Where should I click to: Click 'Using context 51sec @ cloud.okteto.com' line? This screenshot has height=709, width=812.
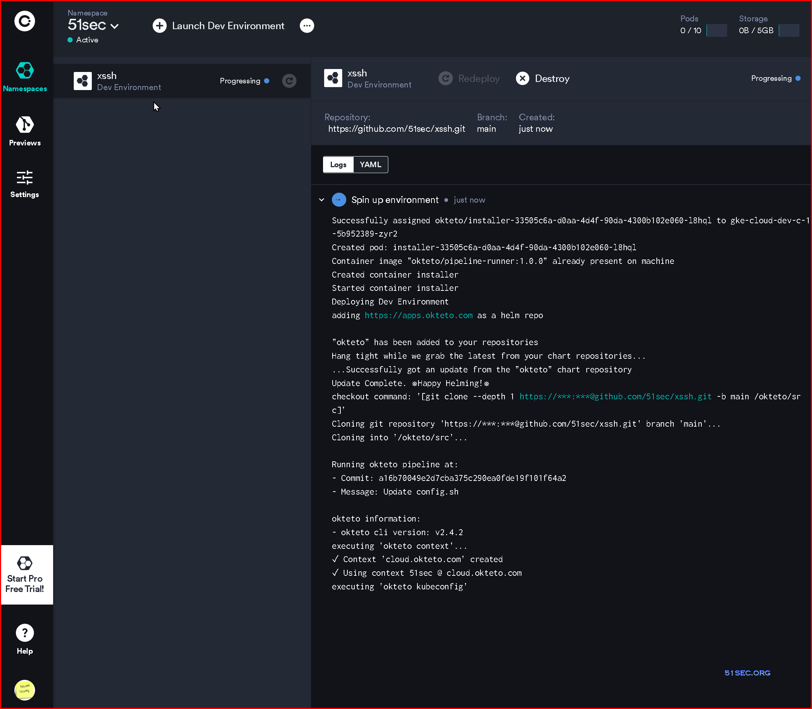point(427,573)
